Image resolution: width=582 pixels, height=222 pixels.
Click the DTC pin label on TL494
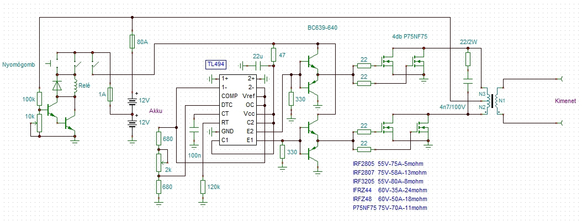click(227, 105)
